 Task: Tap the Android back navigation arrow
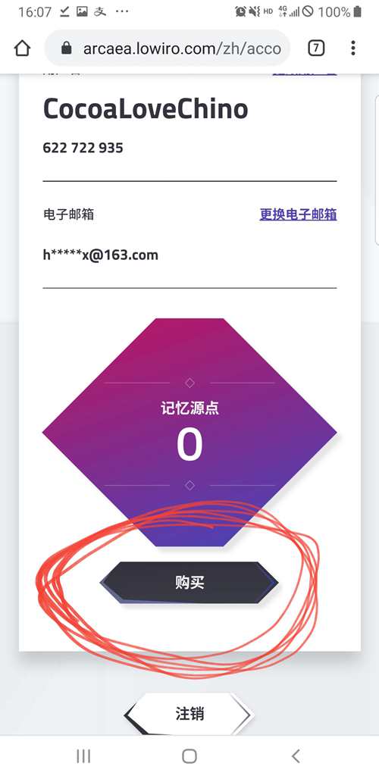pos(296,756)
